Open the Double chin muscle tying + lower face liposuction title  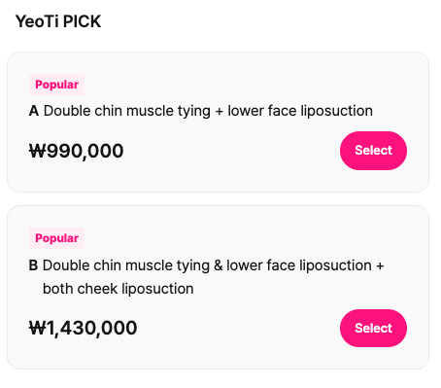tap(208, 111)
